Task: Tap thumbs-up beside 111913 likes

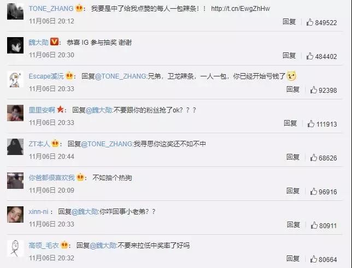Action: tap(311, 124)
